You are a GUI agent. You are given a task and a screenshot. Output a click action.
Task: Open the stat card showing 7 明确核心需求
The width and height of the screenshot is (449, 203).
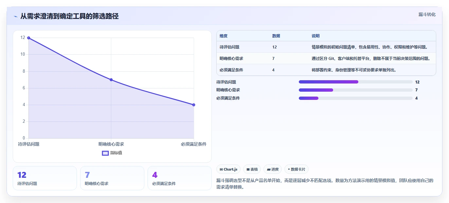[x=112, y=178]
